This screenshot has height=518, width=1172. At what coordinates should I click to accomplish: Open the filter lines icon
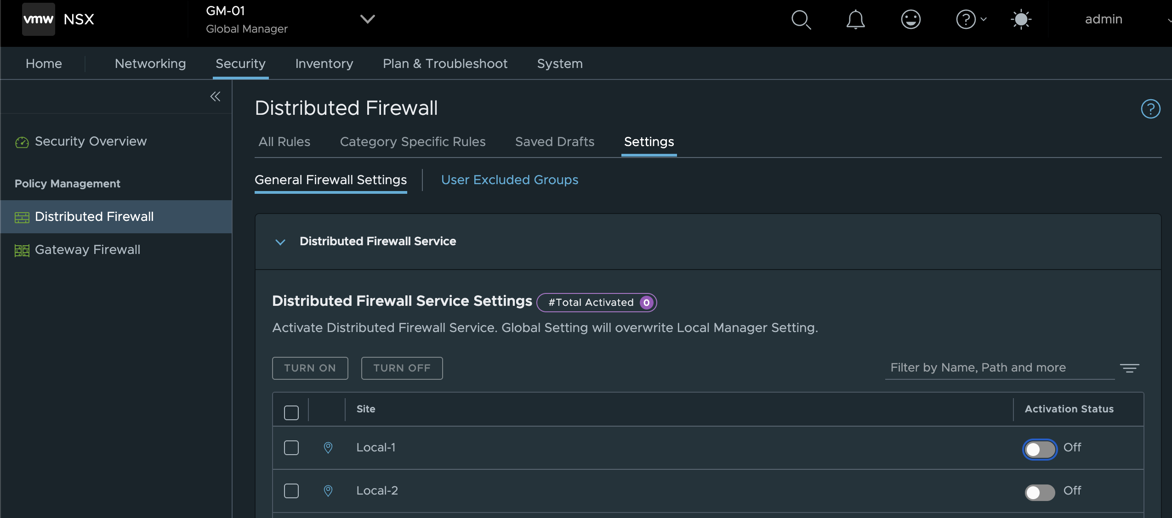1129,368
